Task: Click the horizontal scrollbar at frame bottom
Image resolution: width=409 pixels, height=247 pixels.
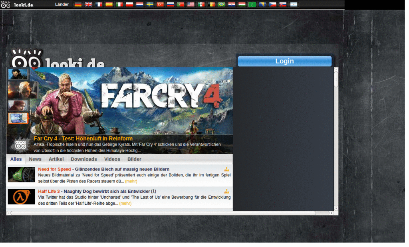Action: (x=163, y=213)
